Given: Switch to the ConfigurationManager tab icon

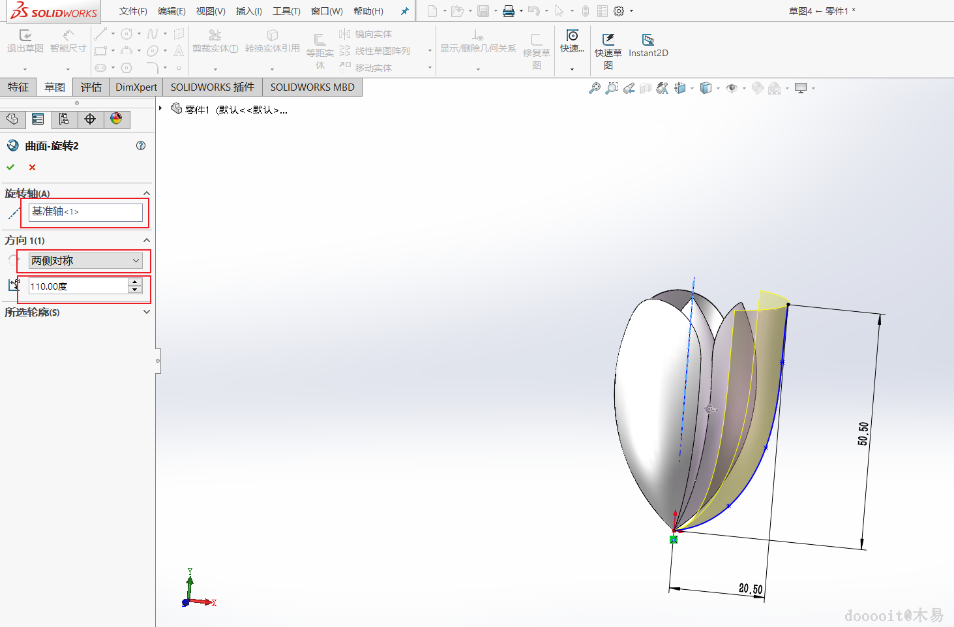Looking at the screenshot, I should tap(64, 119).
